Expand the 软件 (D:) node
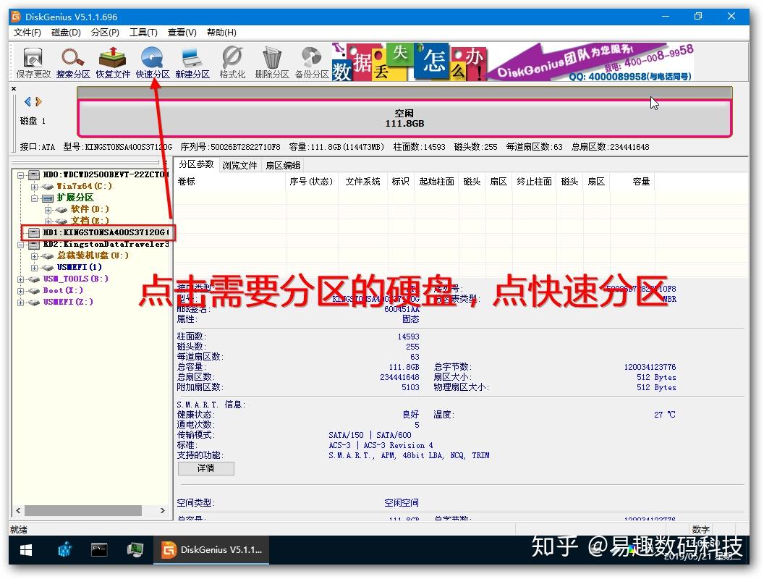 coord(48,210)
